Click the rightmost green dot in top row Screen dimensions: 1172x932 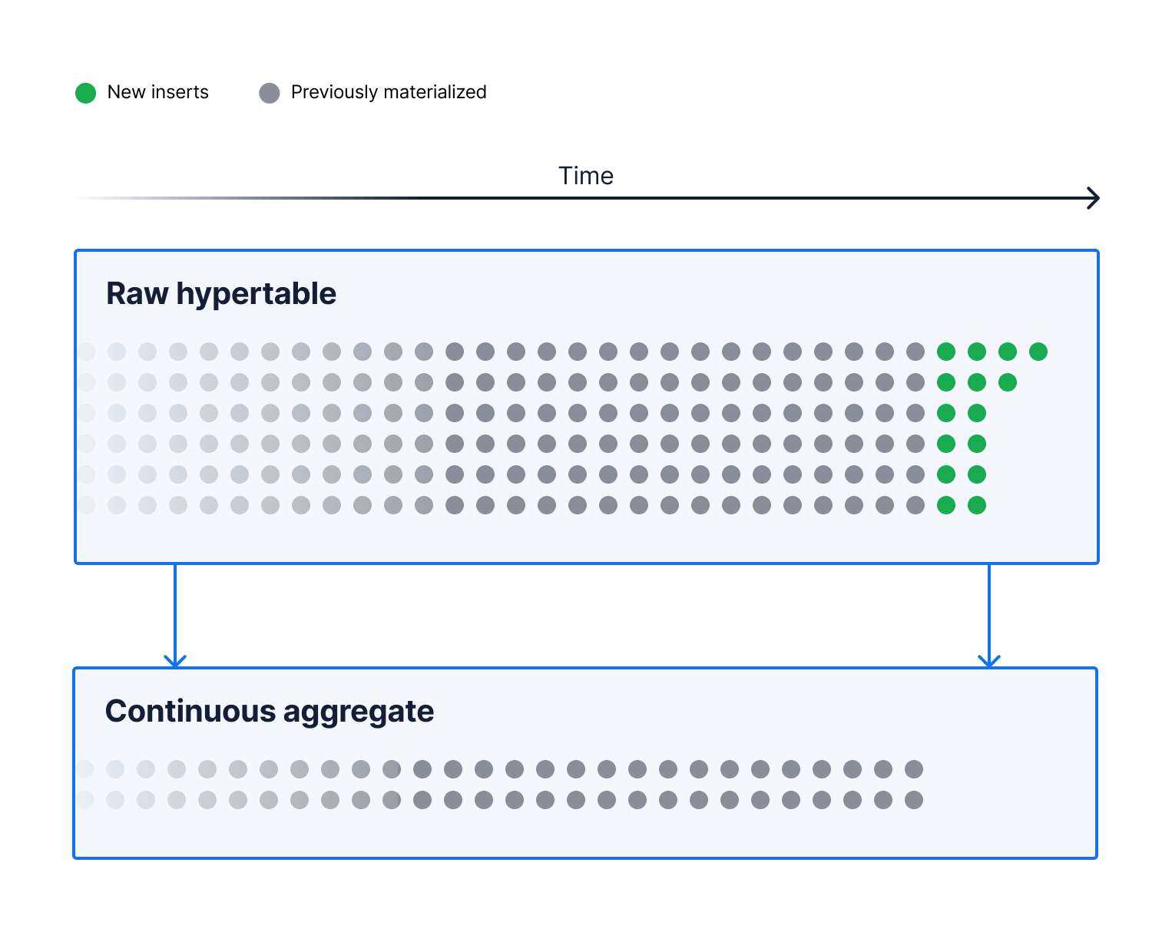(x=1038, y=352)
